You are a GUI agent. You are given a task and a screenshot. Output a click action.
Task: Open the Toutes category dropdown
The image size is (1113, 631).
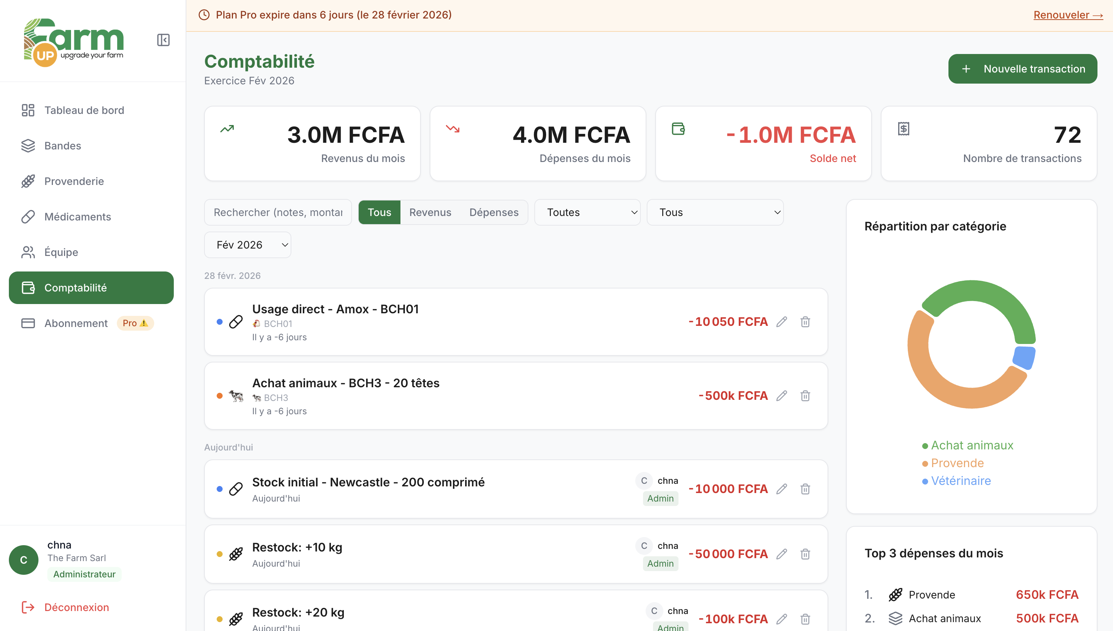click(587, 212)
